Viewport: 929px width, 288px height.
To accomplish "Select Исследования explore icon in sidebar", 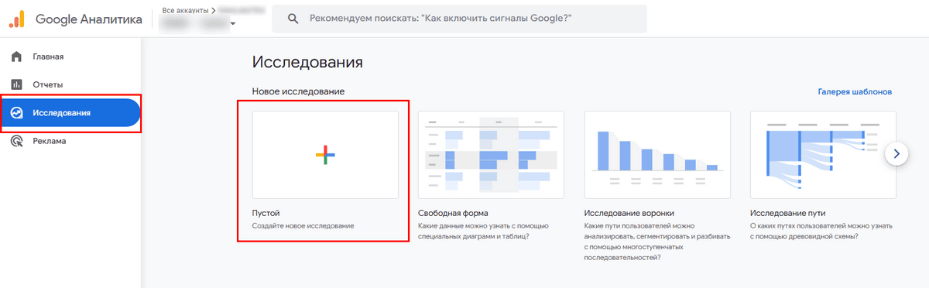I will click(16, 113).
